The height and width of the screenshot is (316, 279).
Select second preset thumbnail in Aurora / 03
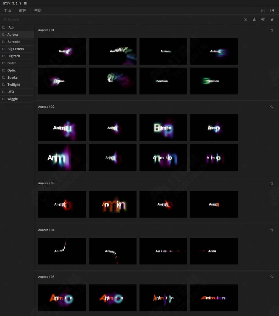[113, 204]
